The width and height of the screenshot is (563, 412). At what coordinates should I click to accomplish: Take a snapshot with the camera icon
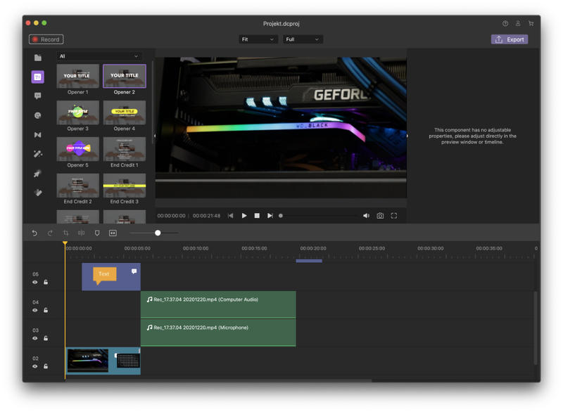(380, 216)
